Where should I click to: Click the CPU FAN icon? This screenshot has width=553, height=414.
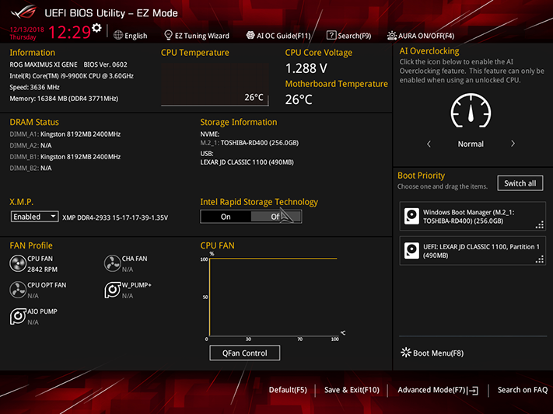pos(18,263)
